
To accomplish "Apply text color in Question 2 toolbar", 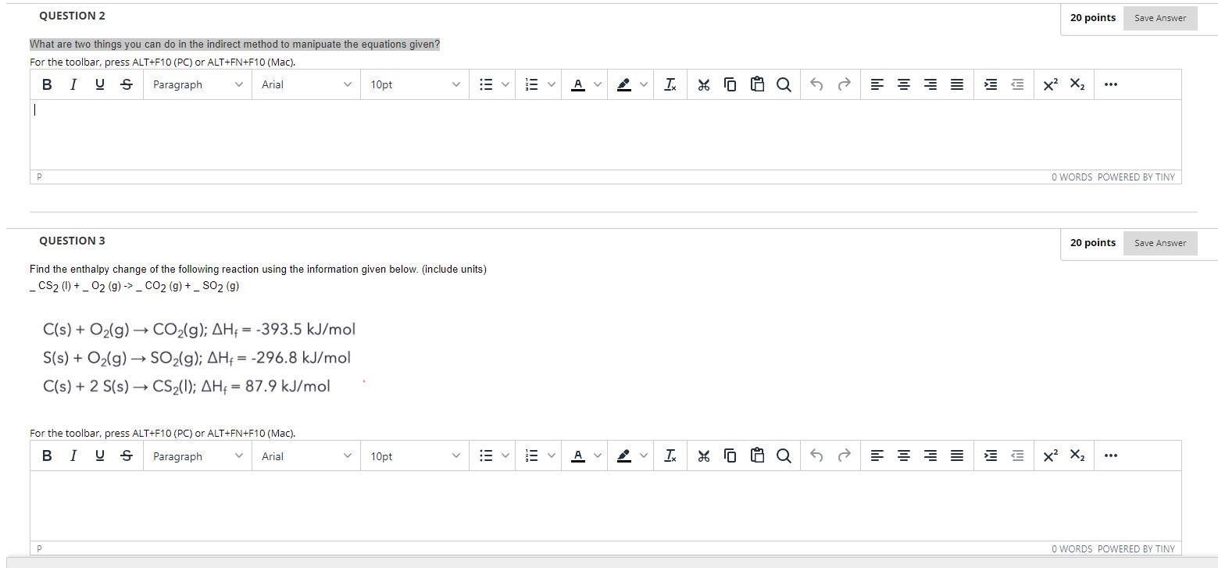I will pyautogui.click(x=578, y=84).
